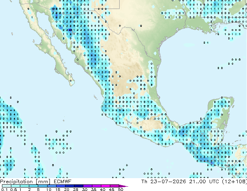Select the 5–10 mm legend color swatch
Screen dimensions: 247x191
pos(42,186)
